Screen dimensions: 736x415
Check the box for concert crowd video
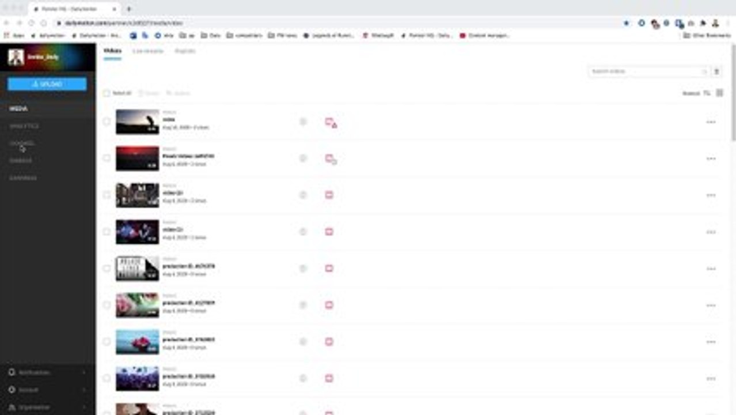point(107,378)
